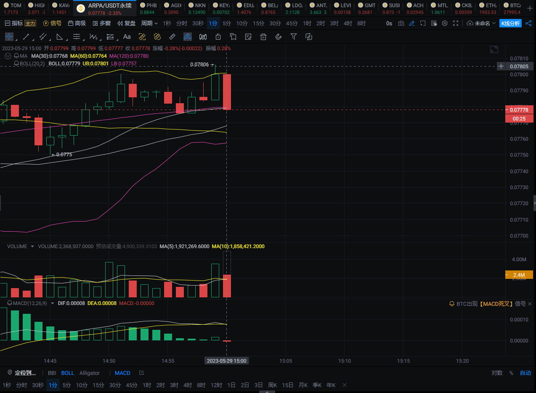Select the MACD indicator tab
536x393 pixels.
(x=122, y=373)
